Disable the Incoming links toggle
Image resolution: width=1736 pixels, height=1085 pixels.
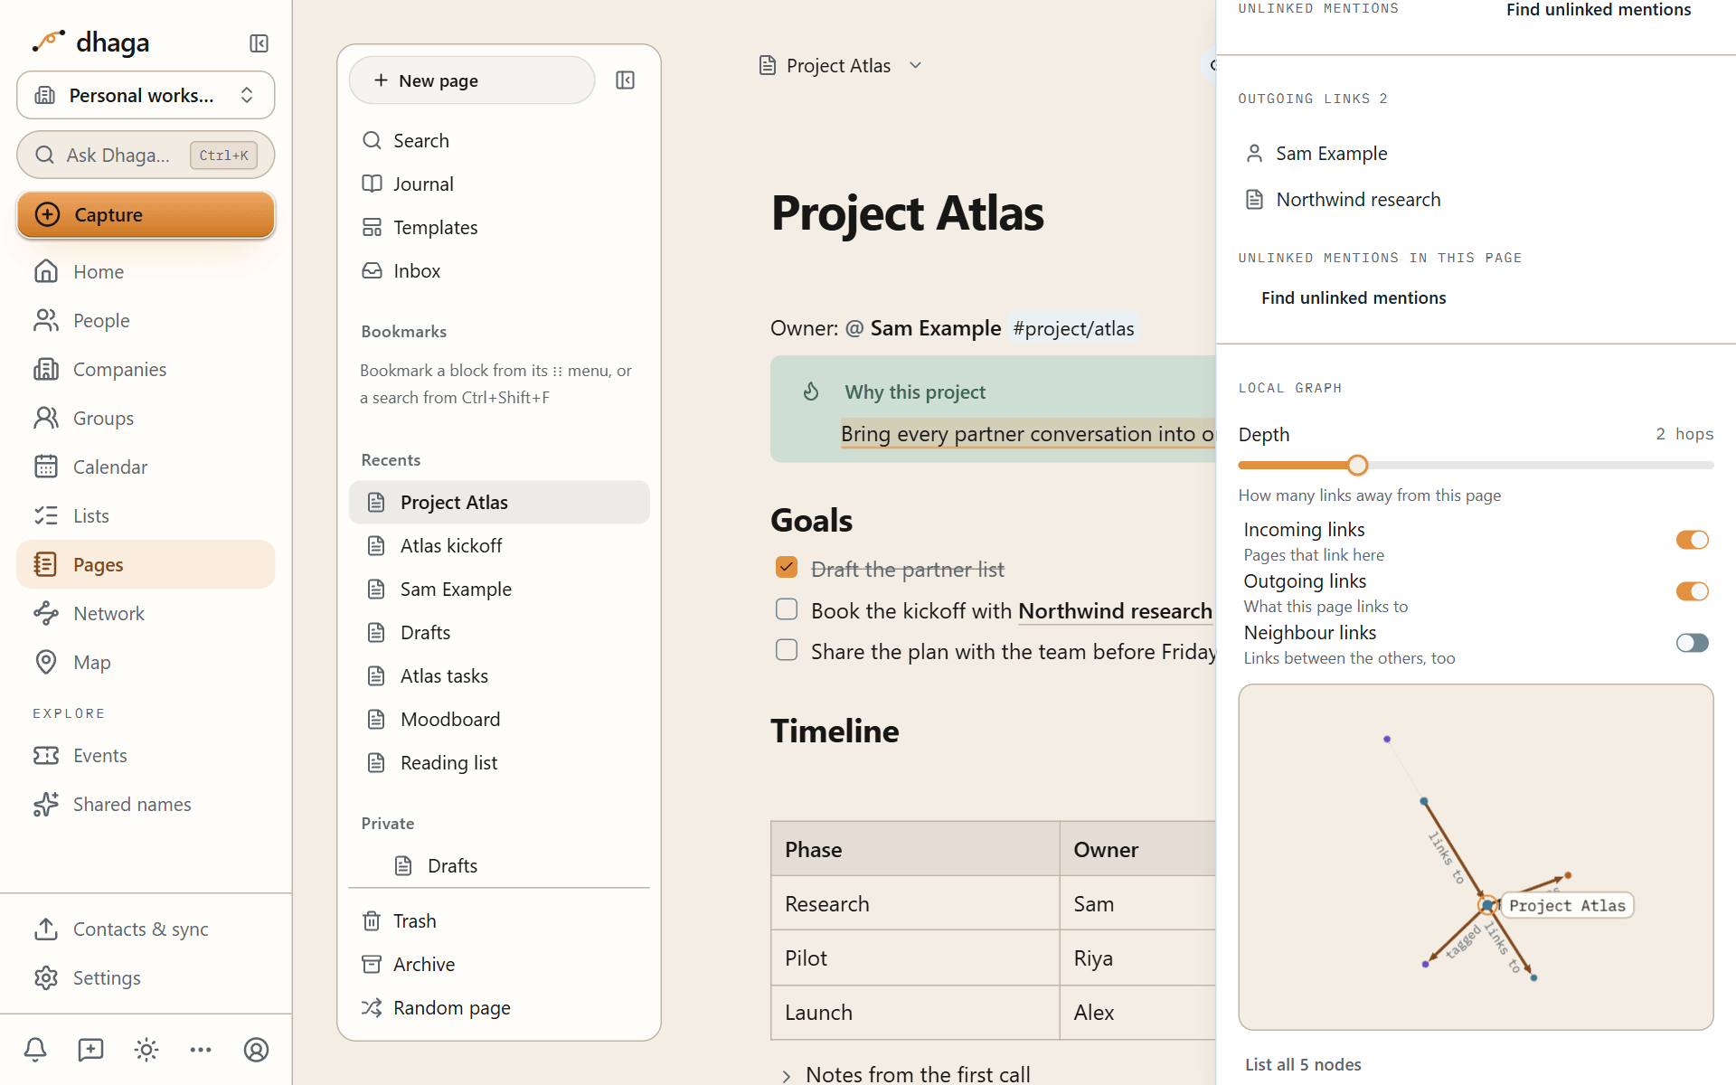[x=1692, y=540]
